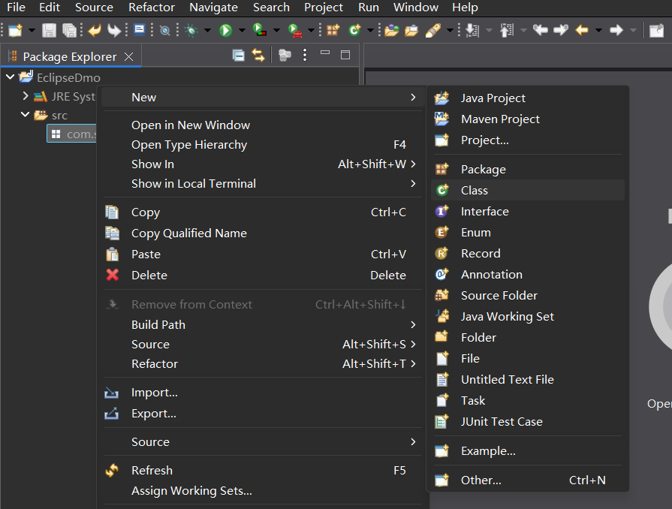
Task: Open the Project menu
Action: click(x=323, y=8)
